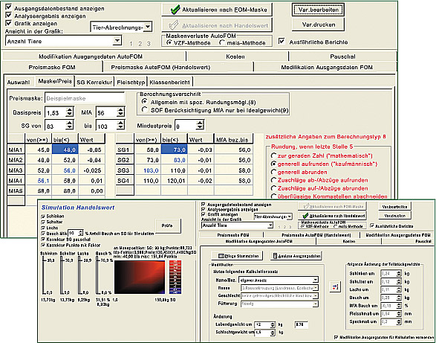Click Var.drucken button in Simulation window
436x343 pixels.
coord(394,216)
